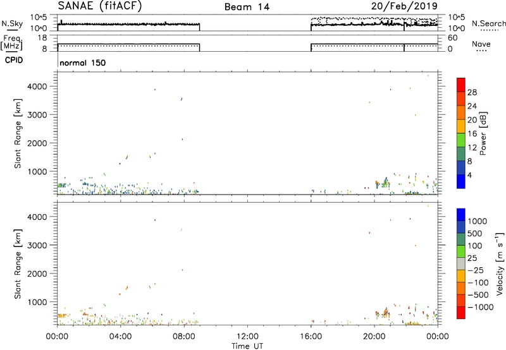Click the "08:00" time tick label
Image resolution: width=506 pixels, height=350 pixels.
click(x=184, y=337)
